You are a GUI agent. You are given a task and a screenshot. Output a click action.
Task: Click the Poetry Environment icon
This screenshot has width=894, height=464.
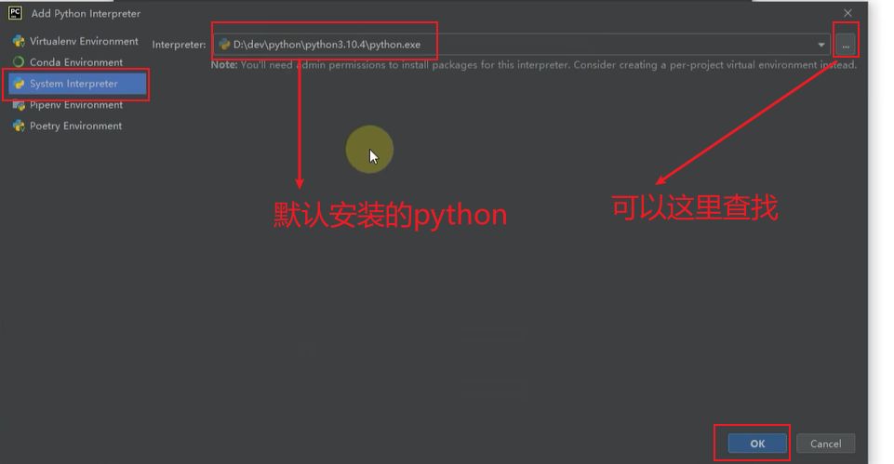point(19,126)
